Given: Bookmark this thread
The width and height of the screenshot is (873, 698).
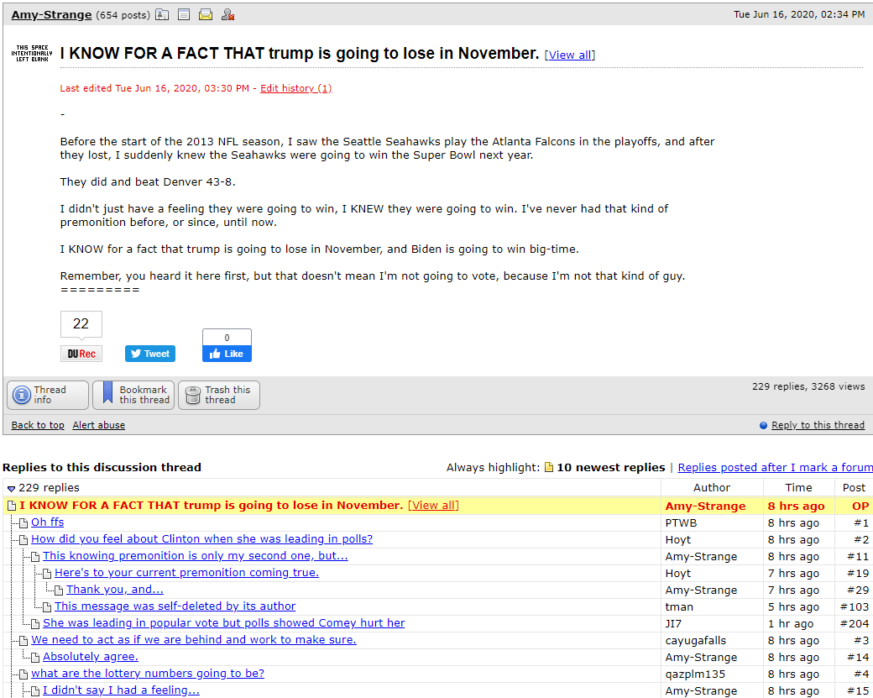Looking at the screenshot, I should pyautogui.click(x=133, y=395).
